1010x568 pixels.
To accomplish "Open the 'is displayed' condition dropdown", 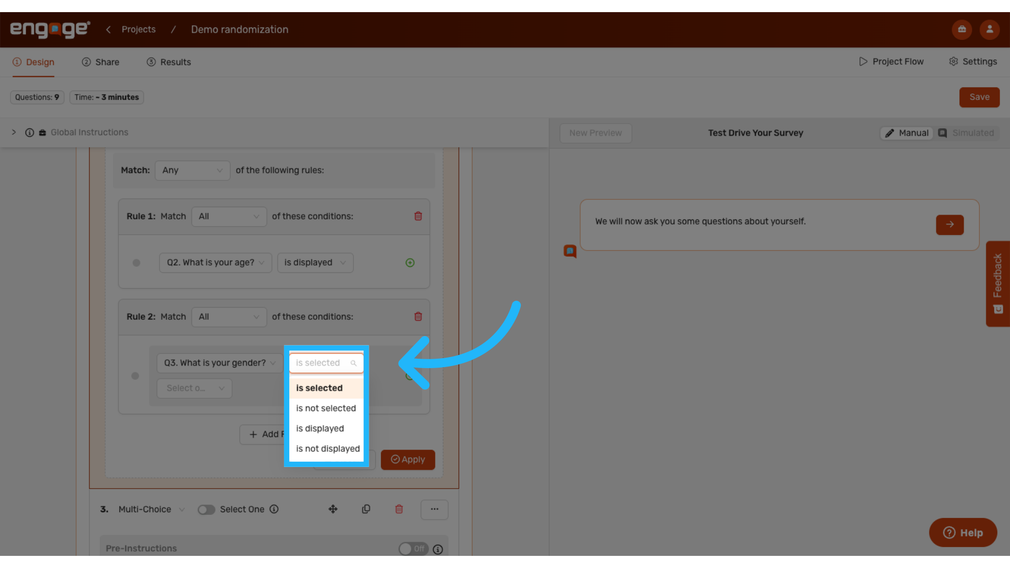I will click(315, 262).
